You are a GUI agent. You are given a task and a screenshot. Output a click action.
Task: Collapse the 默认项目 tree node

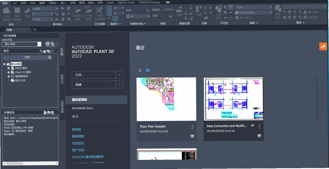click(5, 64)
